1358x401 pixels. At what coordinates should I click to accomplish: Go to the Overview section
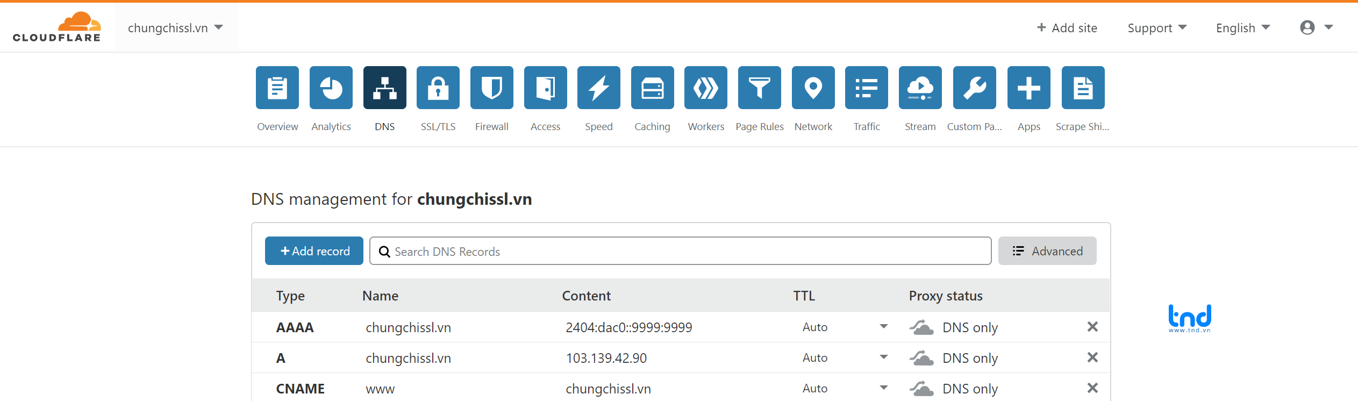277,88
